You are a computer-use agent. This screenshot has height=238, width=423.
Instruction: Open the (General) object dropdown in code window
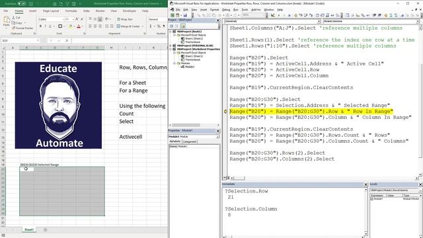pos(319,21)
